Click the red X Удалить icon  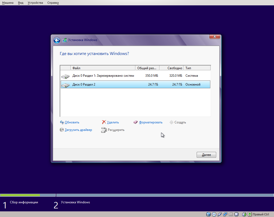point(104,122)
